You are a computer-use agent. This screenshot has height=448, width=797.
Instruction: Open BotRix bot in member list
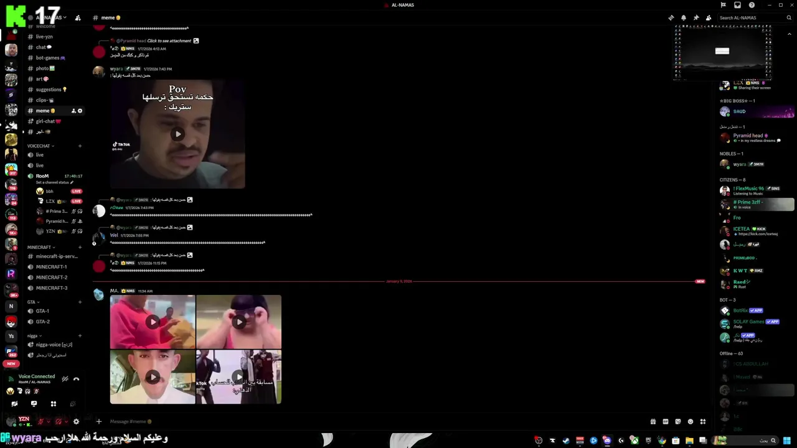click(757, 310)
